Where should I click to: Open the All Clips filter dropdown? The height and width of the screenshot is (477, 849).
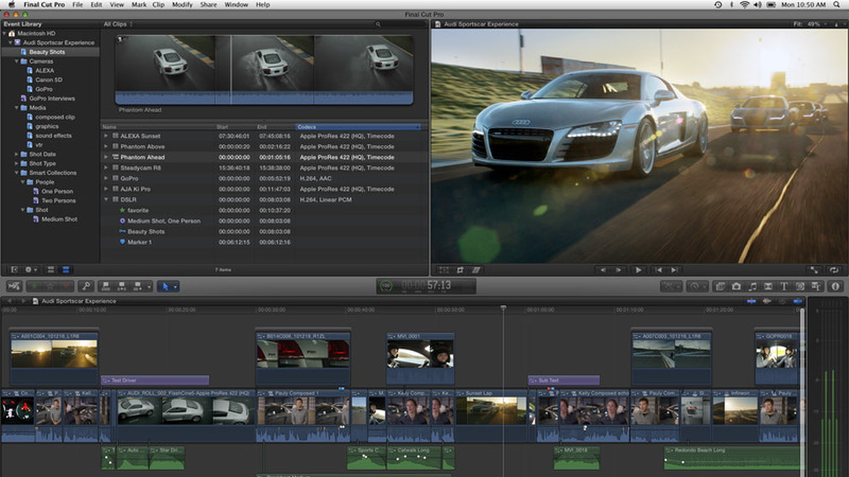[118, 24]
